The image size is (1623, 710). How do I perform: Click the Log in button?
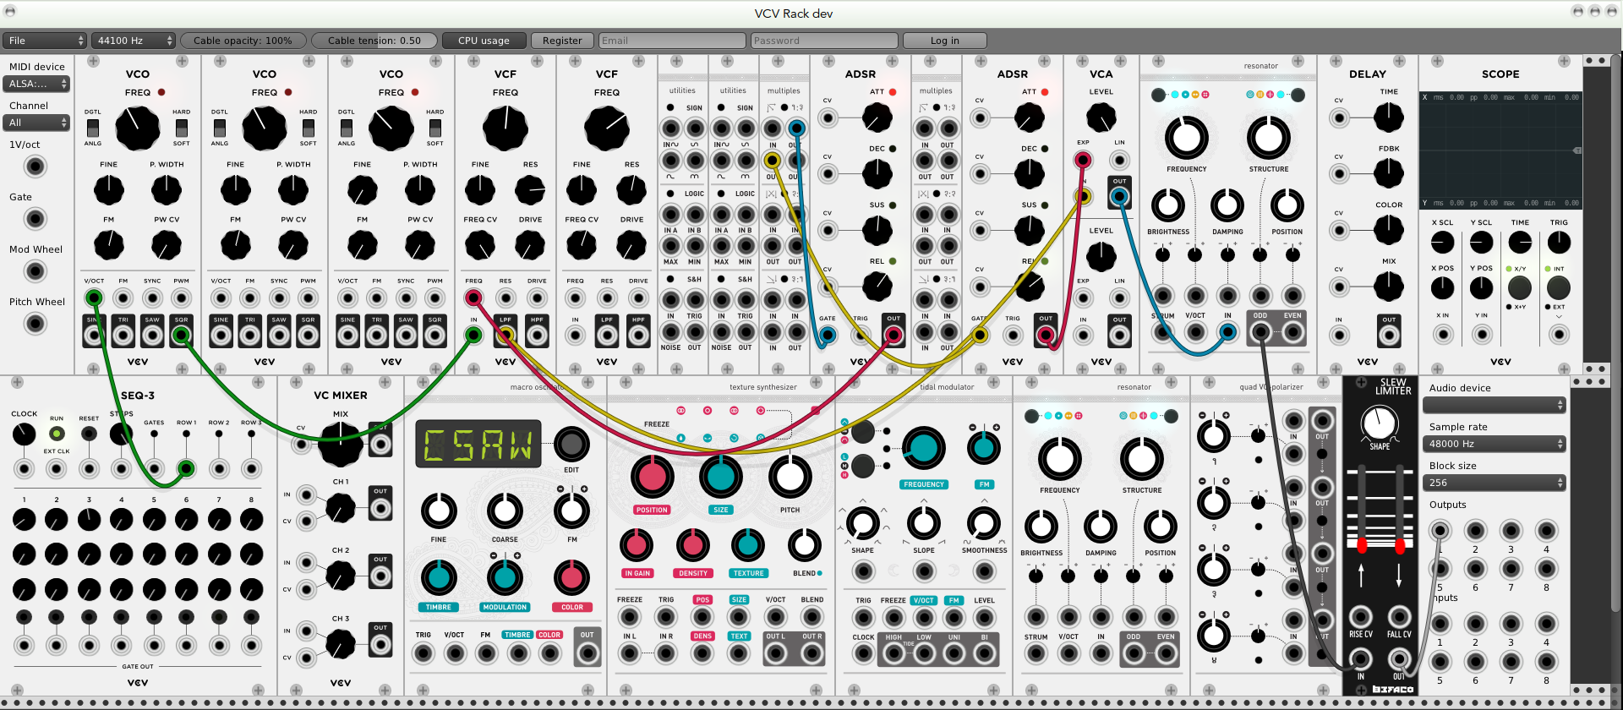point(945,41)
